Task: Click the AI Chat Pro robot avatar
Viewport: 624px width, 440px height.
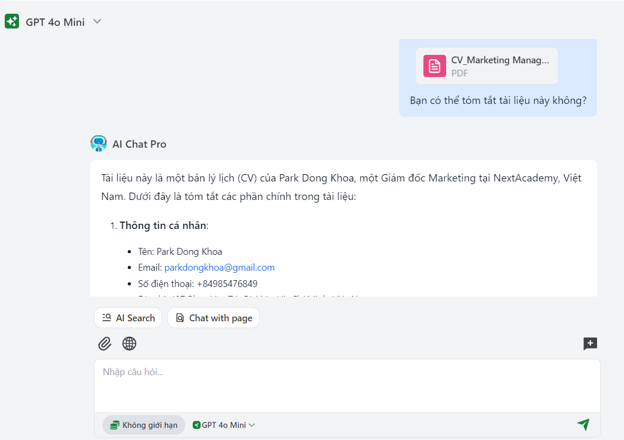Action: (99, 144)
